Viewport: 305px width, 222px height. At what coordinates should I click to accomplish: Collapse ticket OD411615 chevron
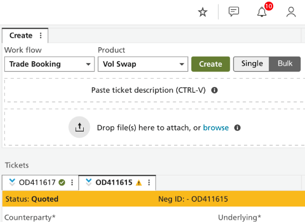[x=89, y=182]
